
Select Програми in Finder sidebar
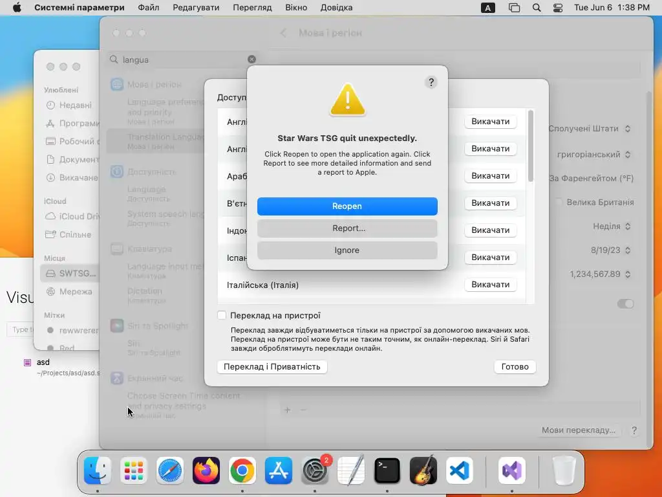70,124
